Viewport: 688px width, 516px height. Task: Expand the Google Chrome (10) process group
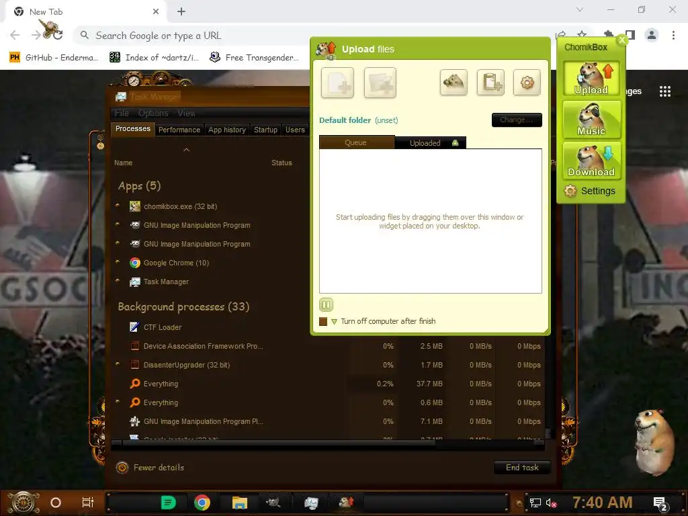pyautogui.click(x=118, y=262)
